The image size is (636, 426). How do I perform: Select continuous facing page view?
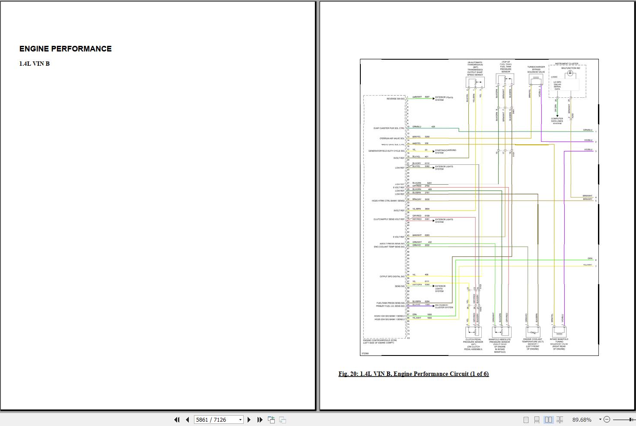tap(560, 420)
